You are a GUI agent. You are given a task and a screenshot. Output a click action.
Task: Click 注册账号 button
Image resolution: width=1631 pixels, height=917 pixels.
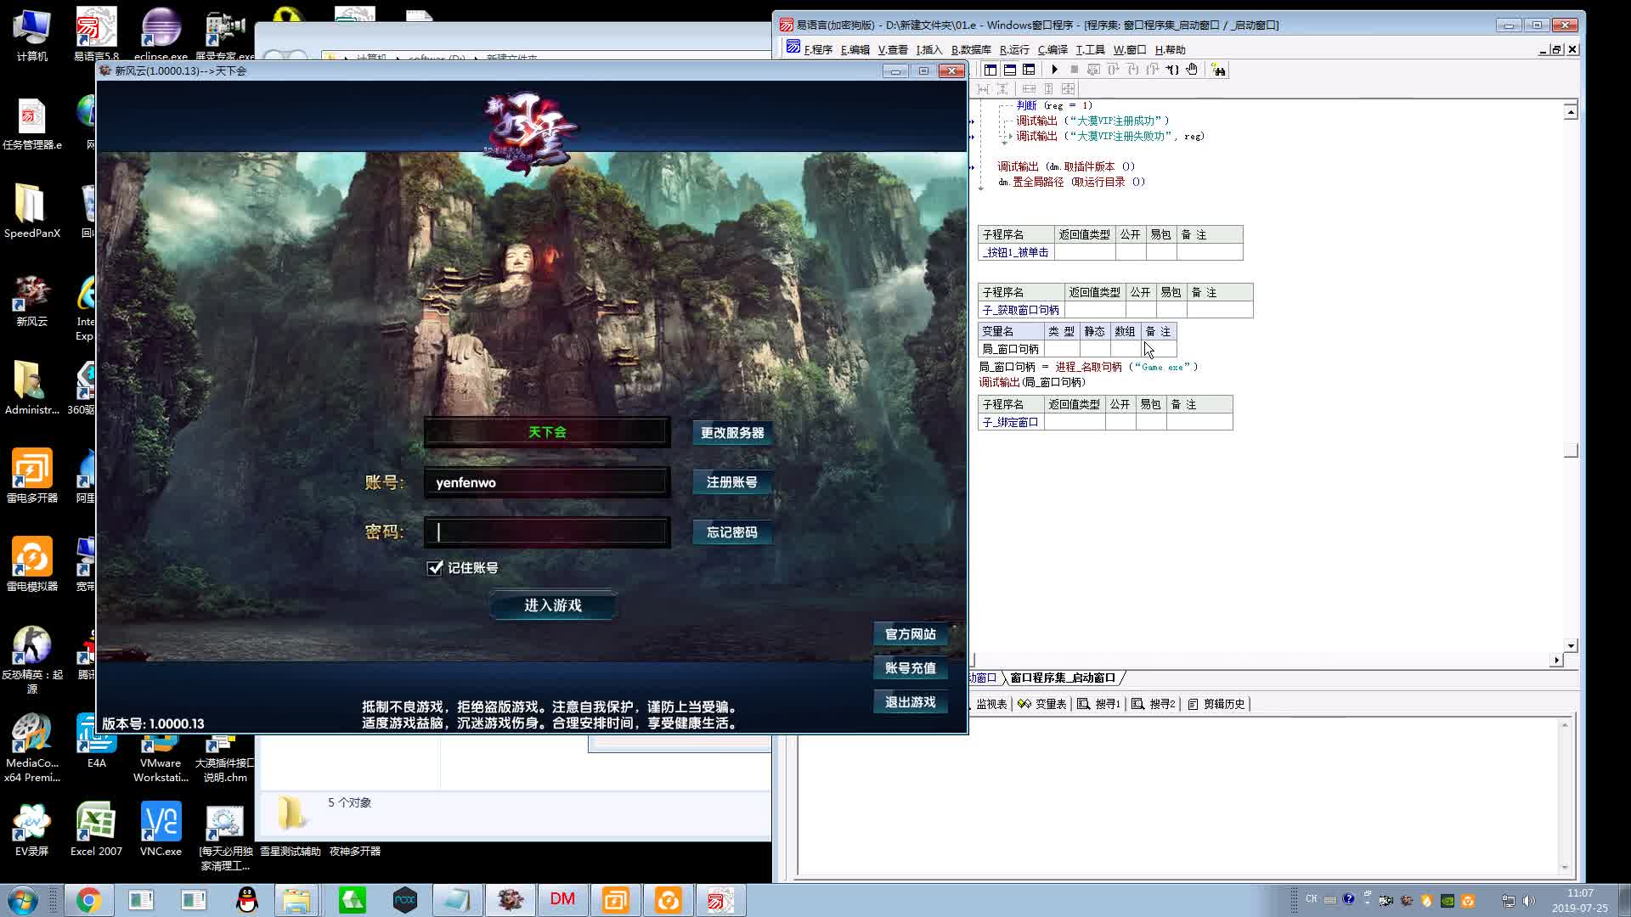click(732, 481)
